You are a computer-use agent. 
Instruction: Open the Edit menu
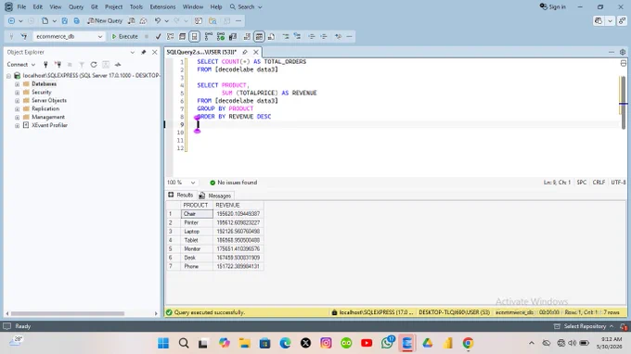point(37,6)
